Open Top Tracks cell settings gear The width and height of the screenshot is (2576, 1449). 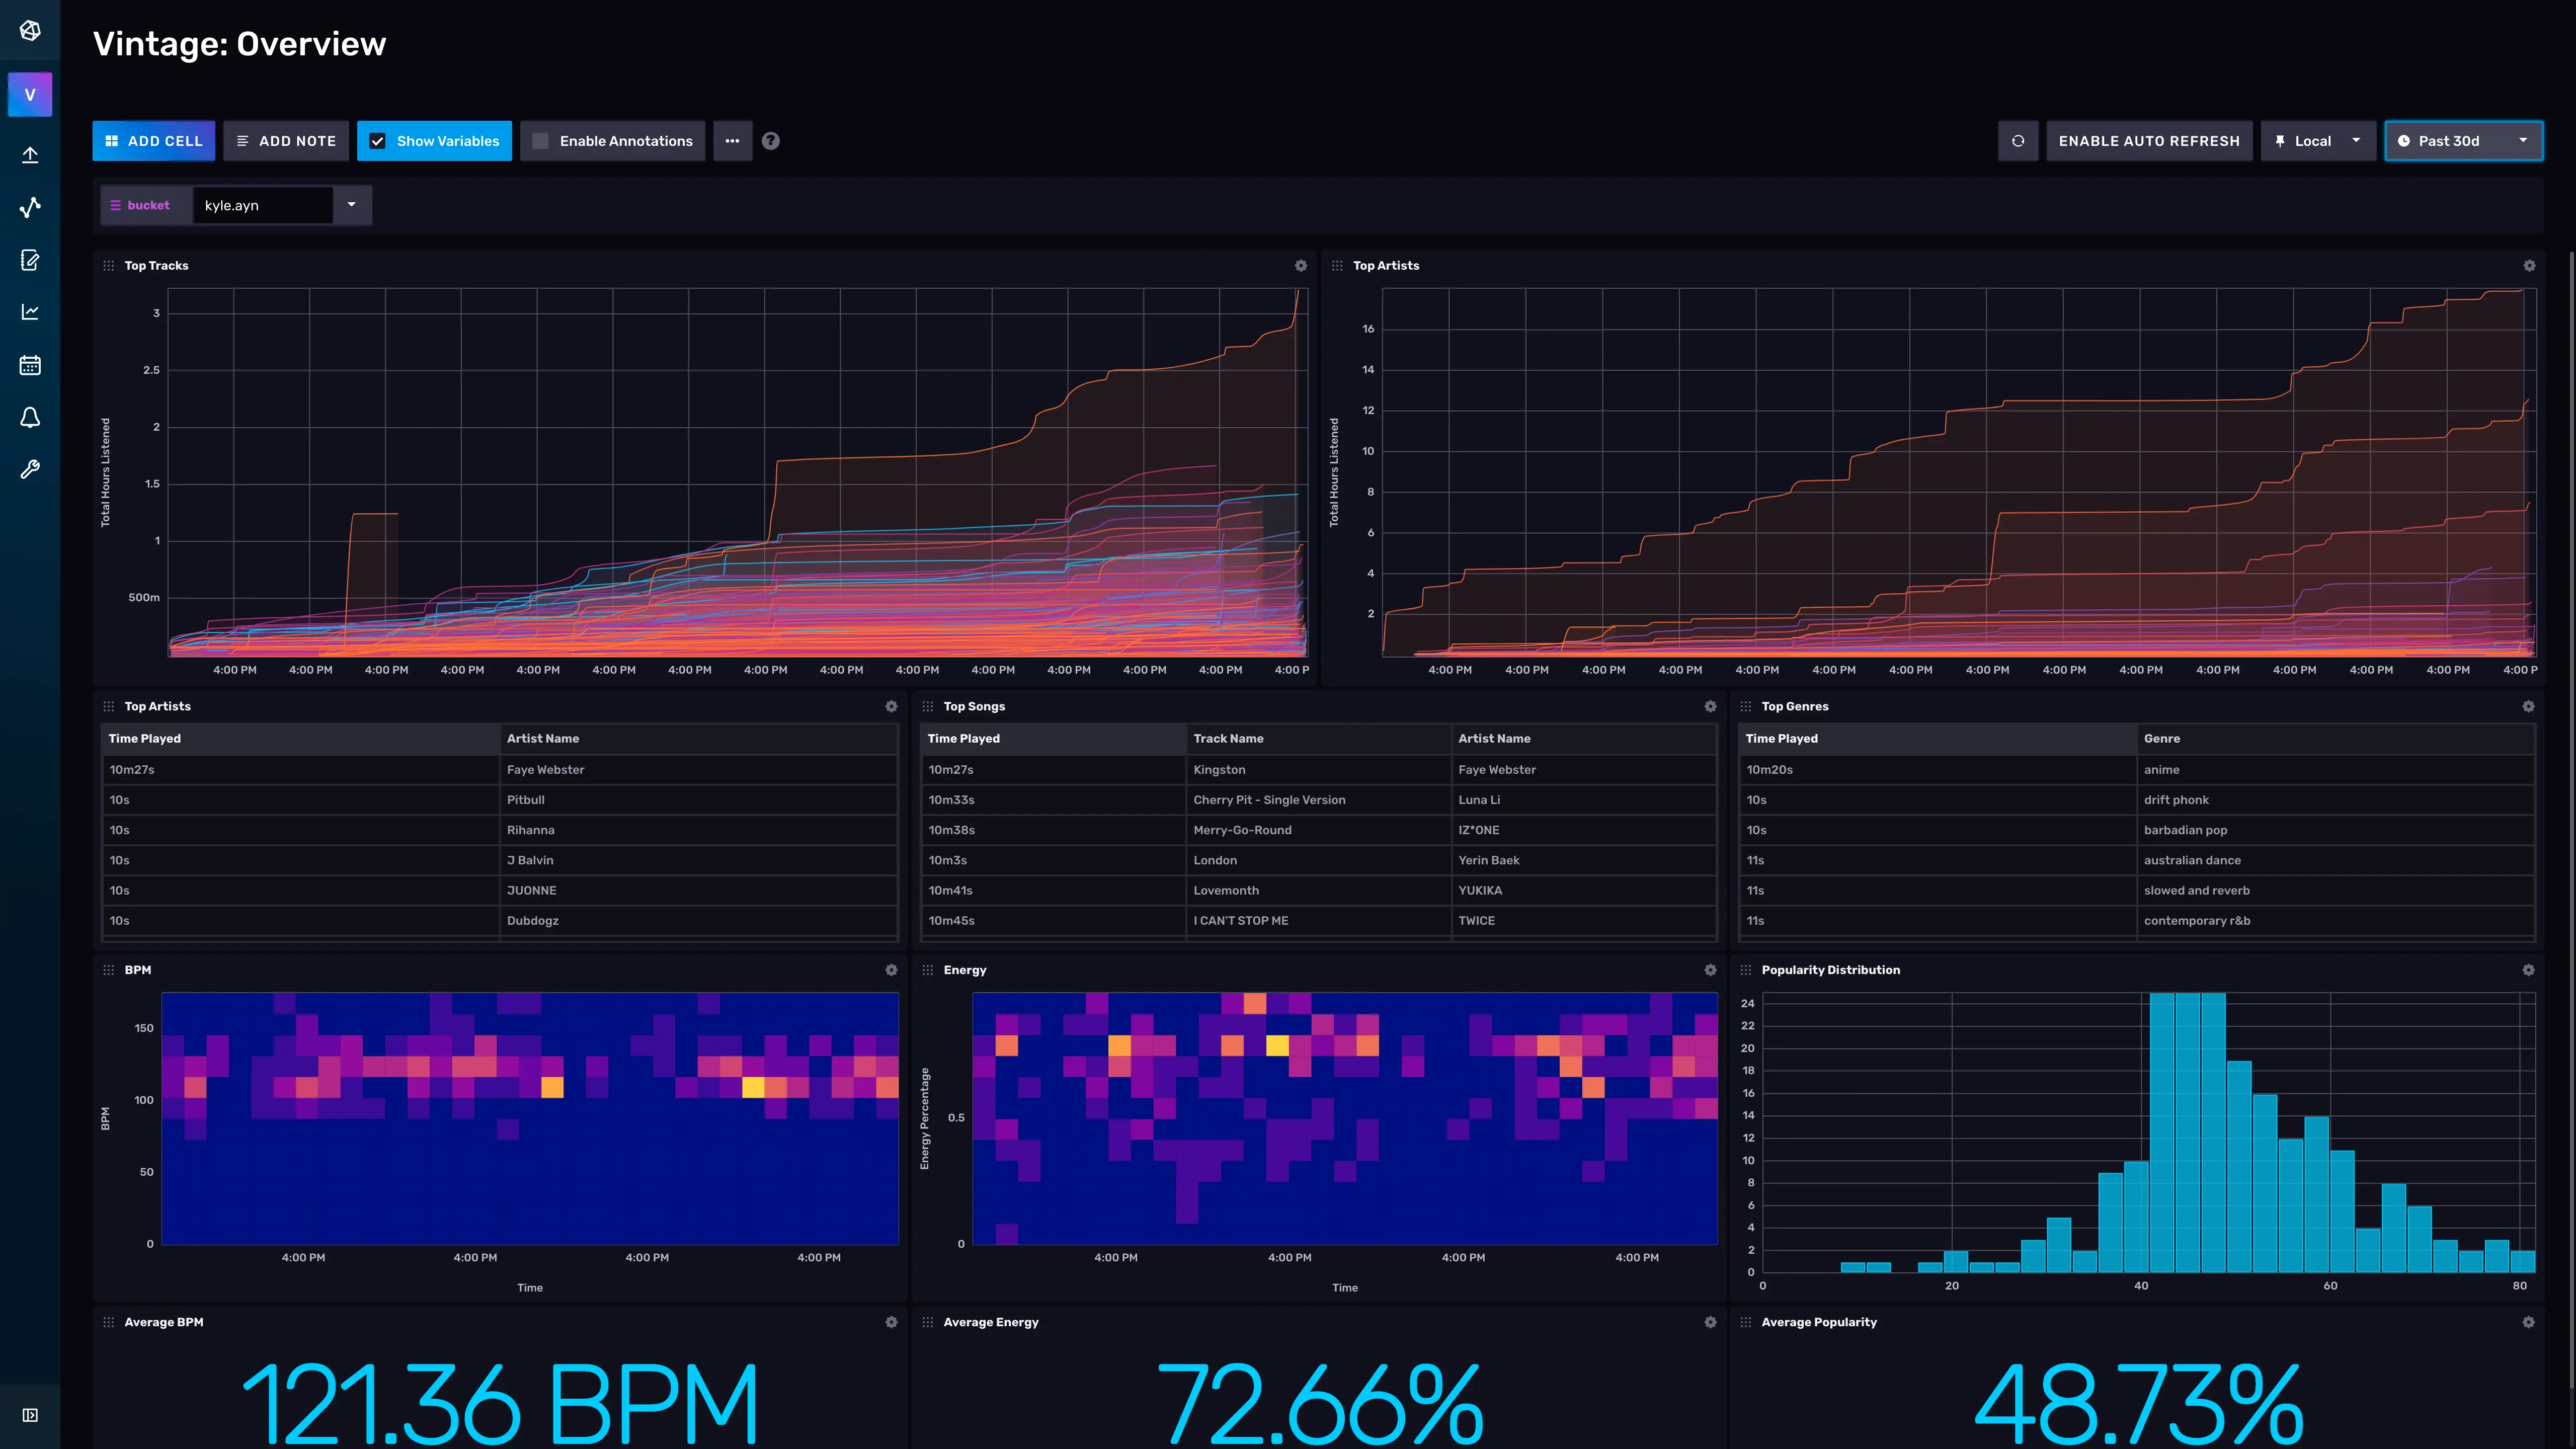(1301, 266)
